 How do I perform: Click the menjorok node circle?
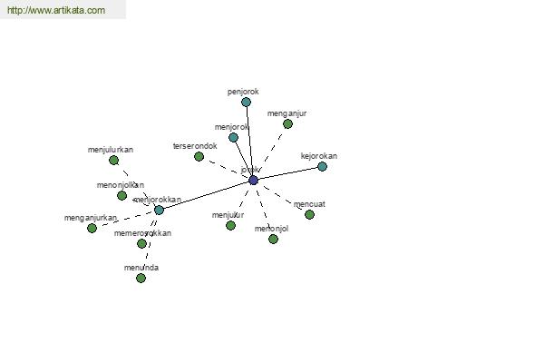(x=234, y=138)
